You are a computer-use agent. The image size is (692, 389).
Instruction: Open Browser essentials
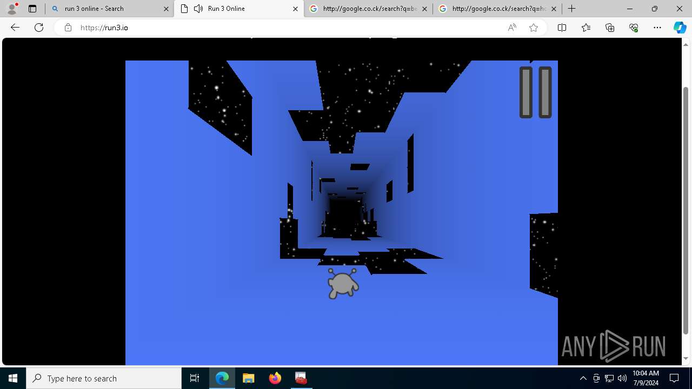(x=634, y=28)
